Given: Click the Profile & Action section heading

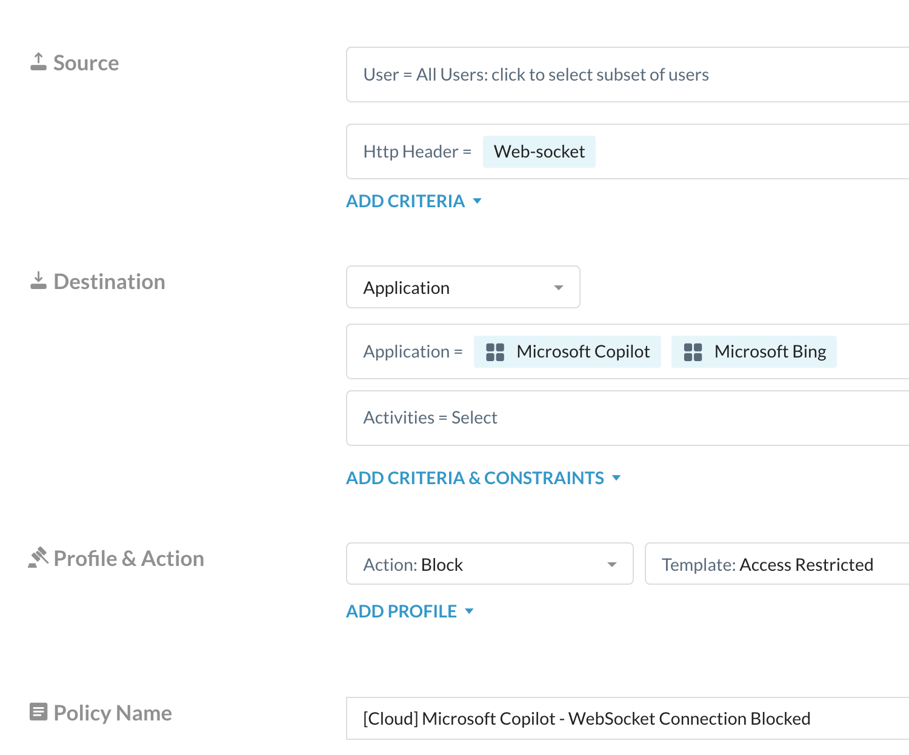Looking at the screenshot, I should 129,558.
